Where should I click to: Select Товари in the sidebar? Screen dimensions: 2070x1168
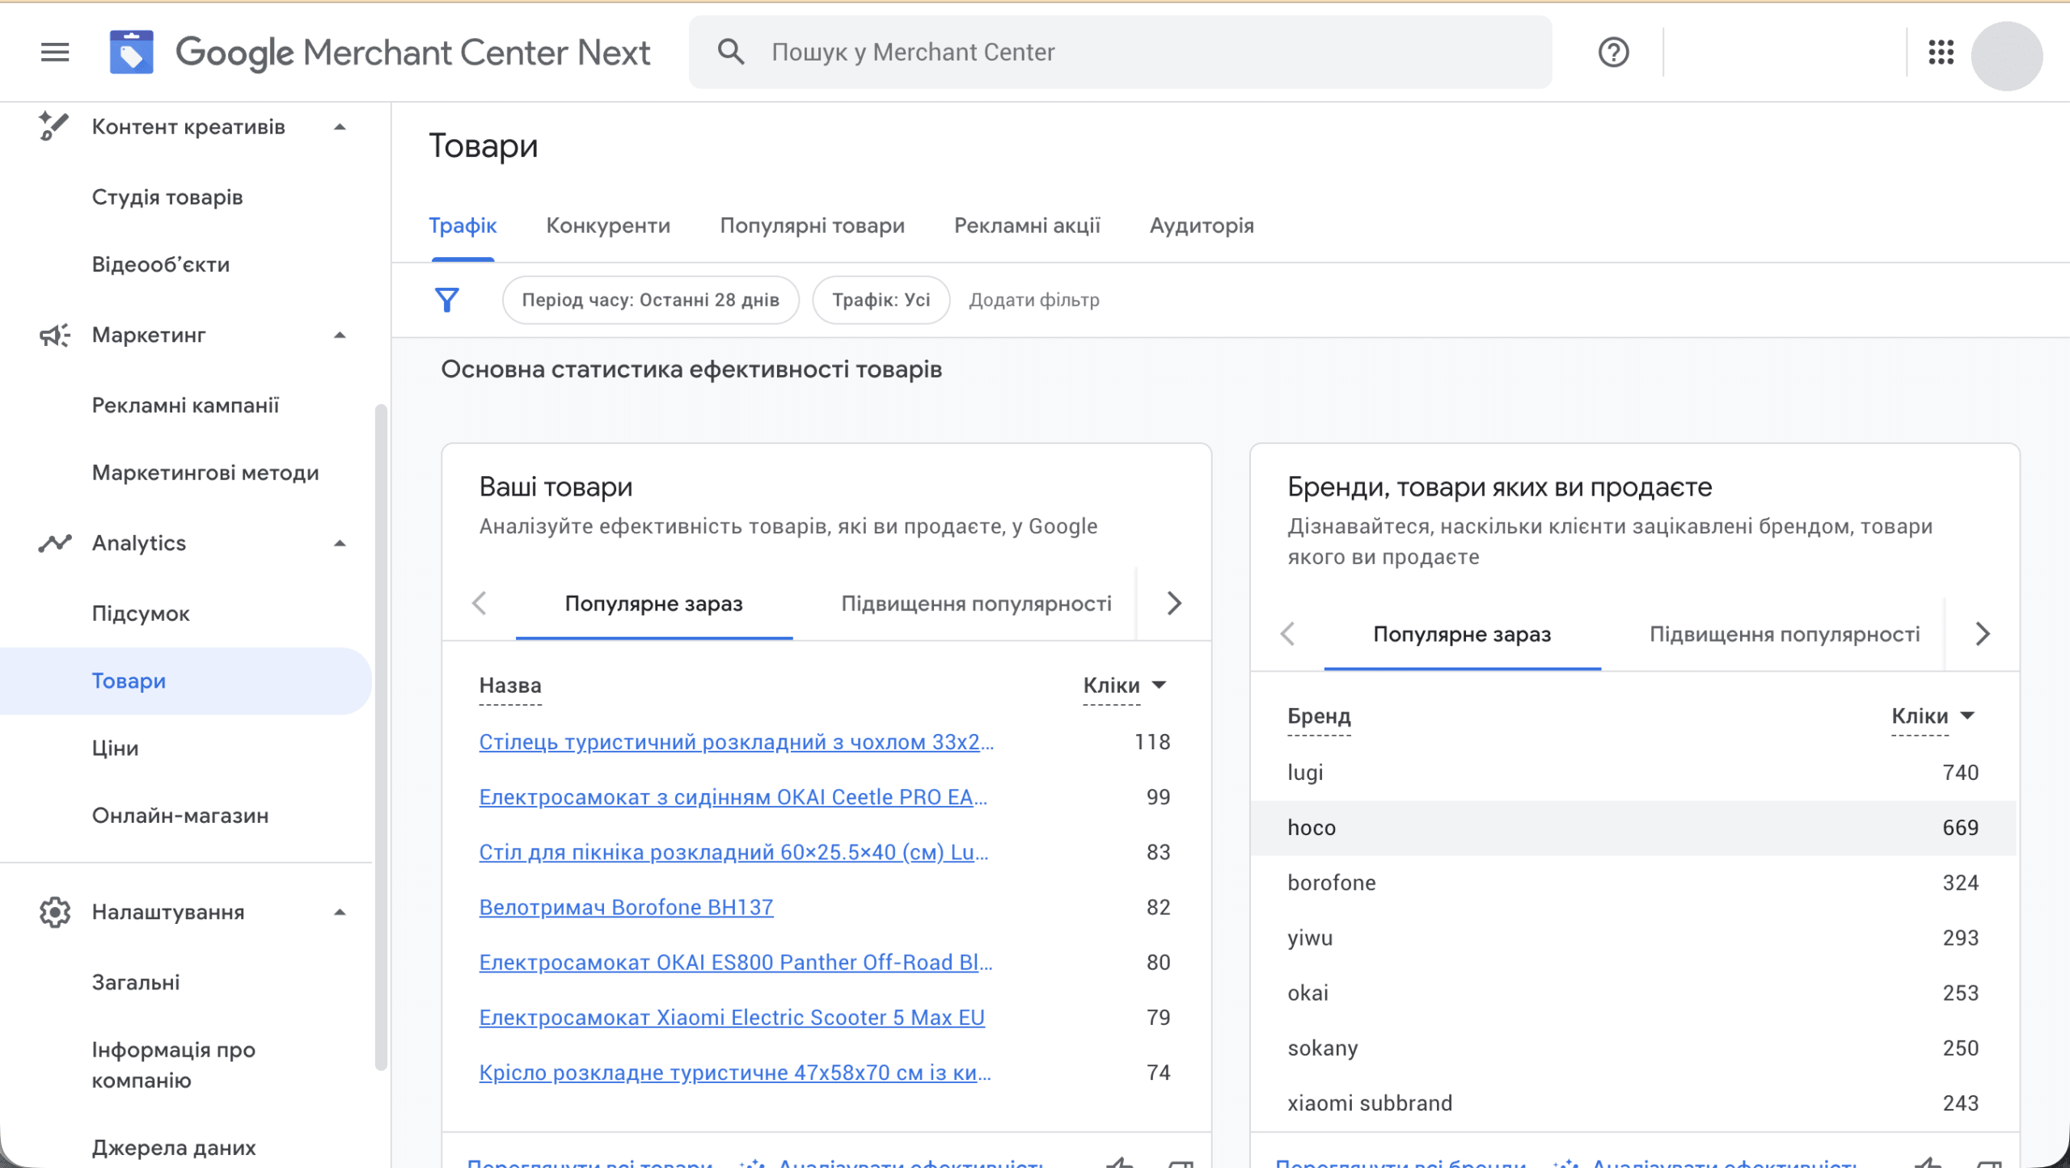pos(185,681)
